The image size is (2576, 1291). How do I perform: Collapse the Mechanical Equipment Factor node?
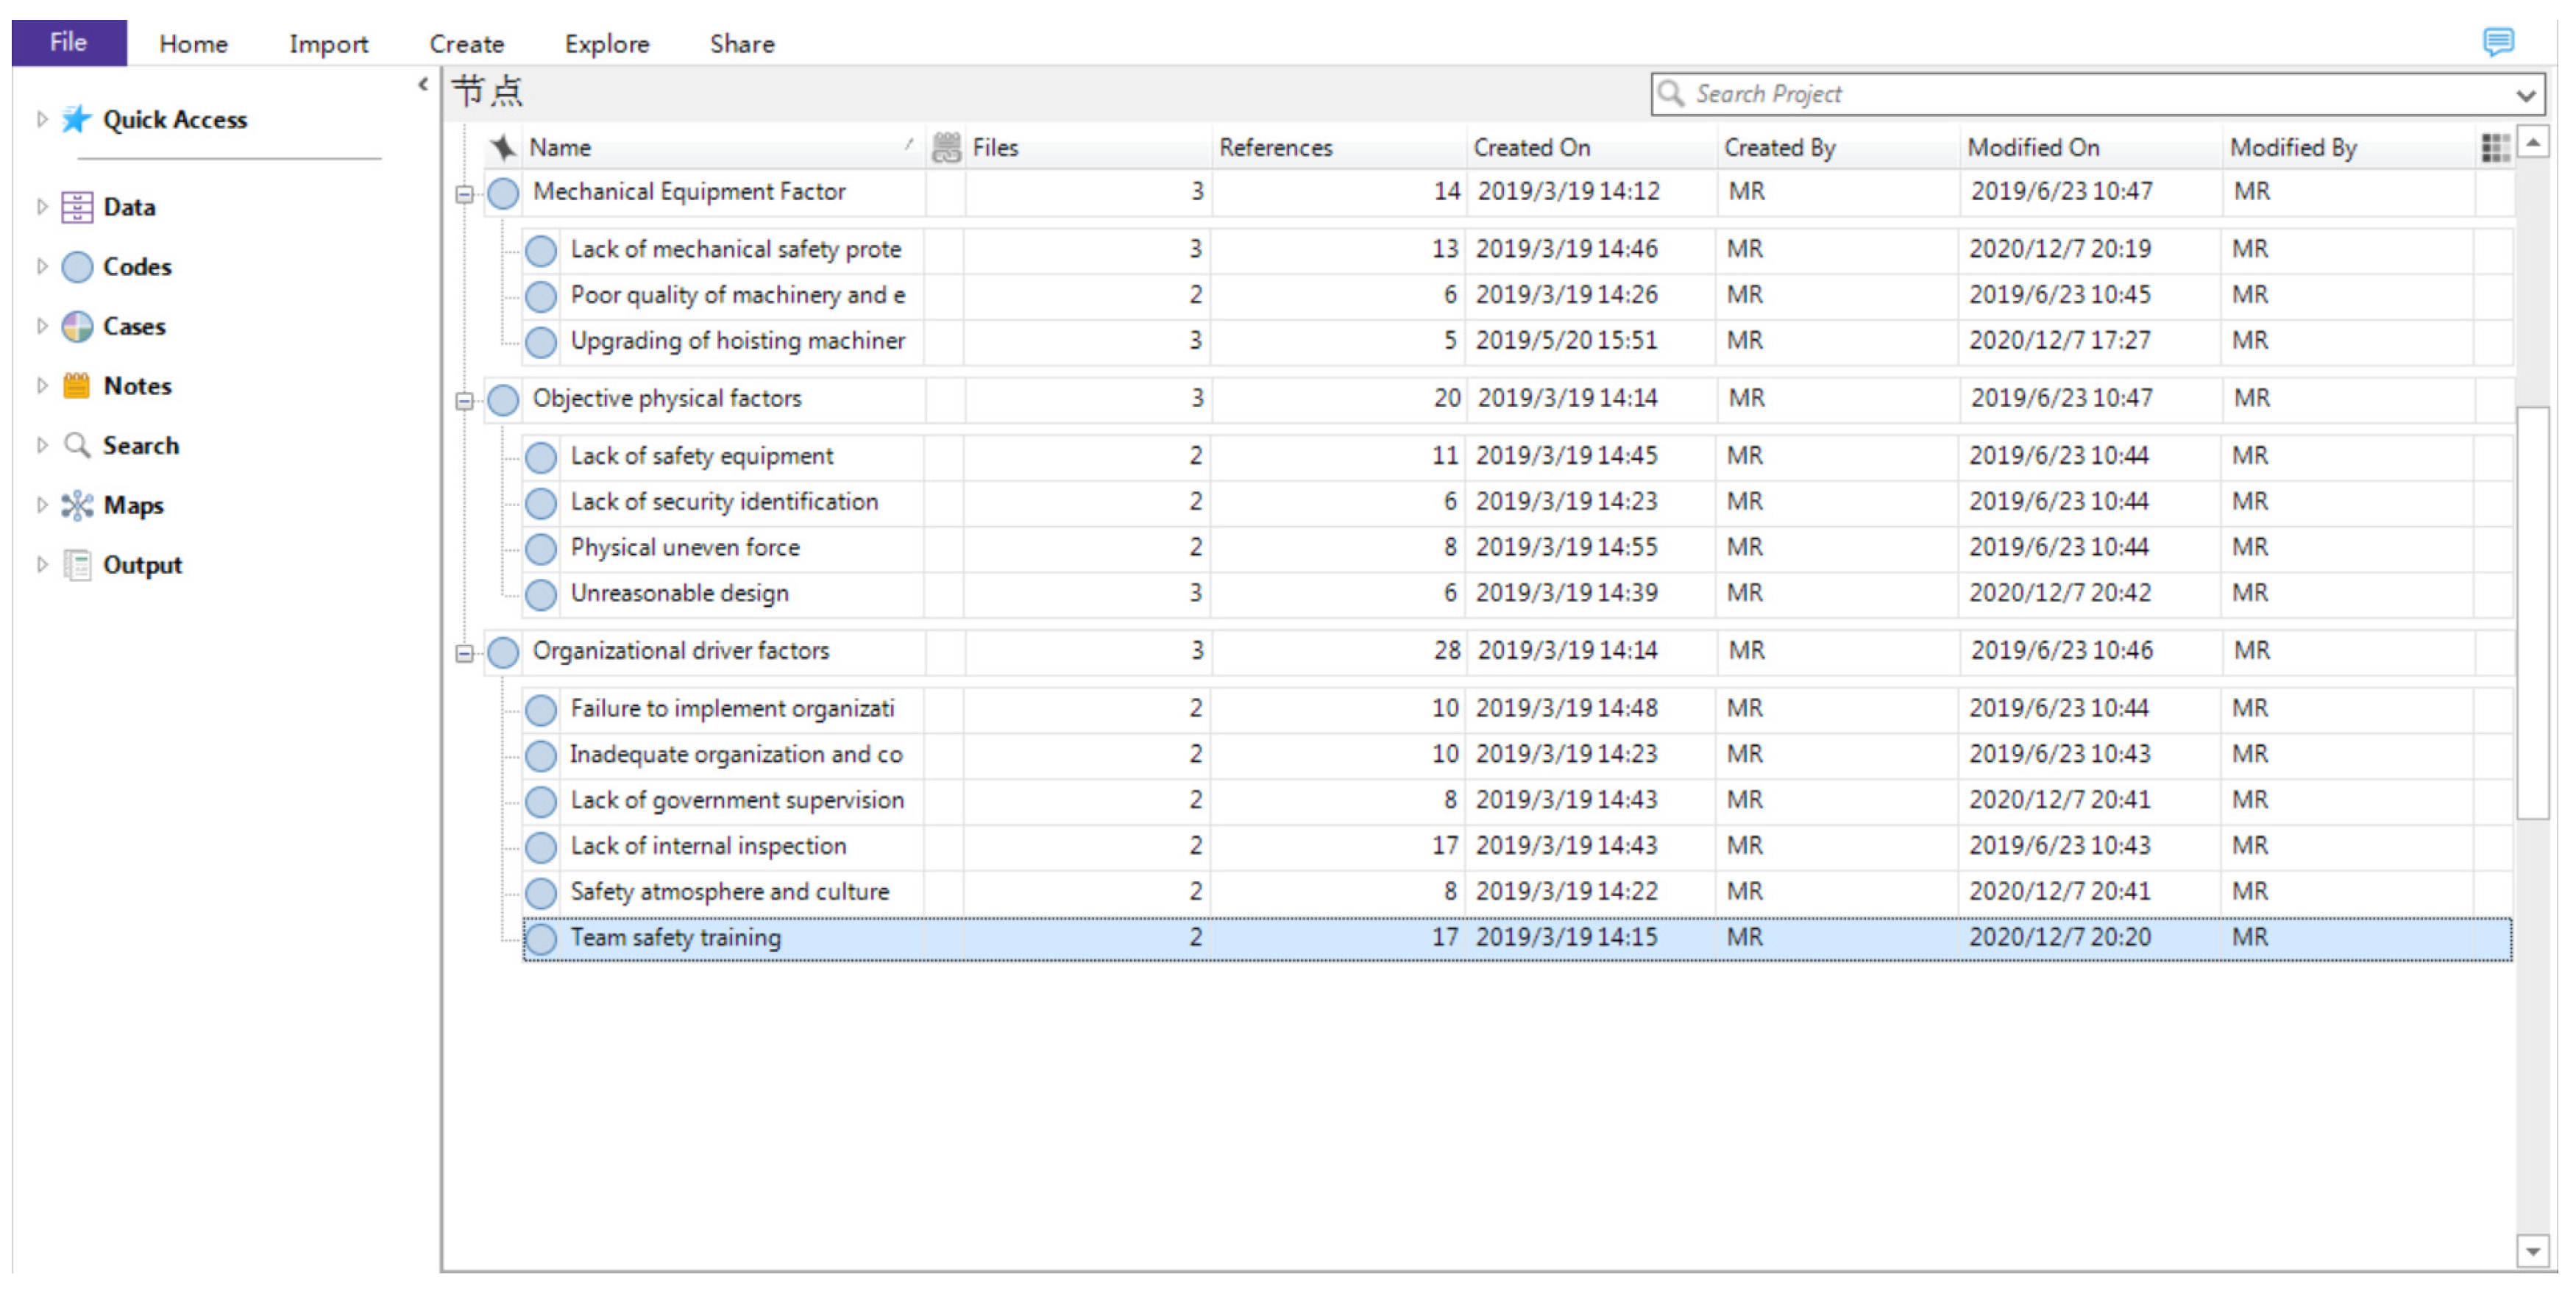pos(464,194)
